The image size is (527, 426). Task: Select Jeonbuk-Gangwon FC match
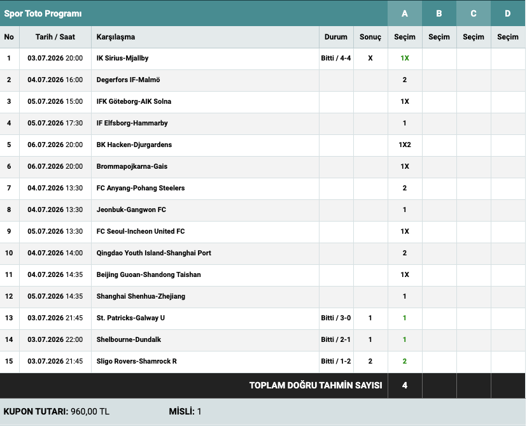tap(131, 209)
